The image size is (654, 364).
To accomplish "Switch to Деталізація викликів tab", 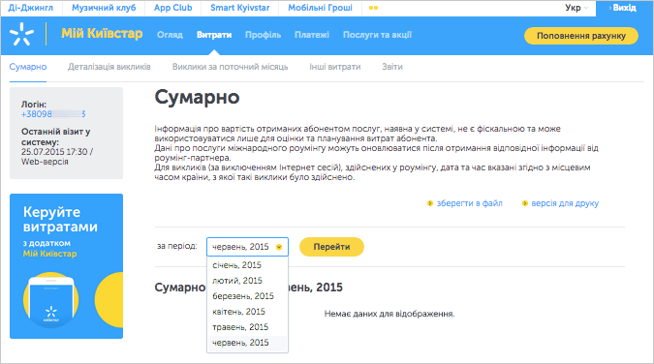I will click(x=109, y=67).
